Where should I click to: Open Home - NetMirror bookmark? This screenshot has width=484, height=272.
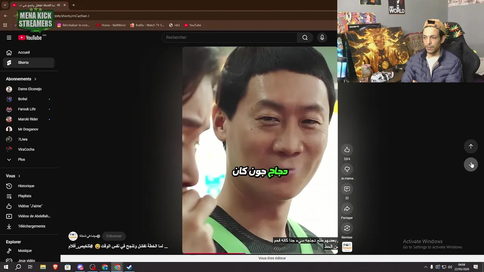111,25
